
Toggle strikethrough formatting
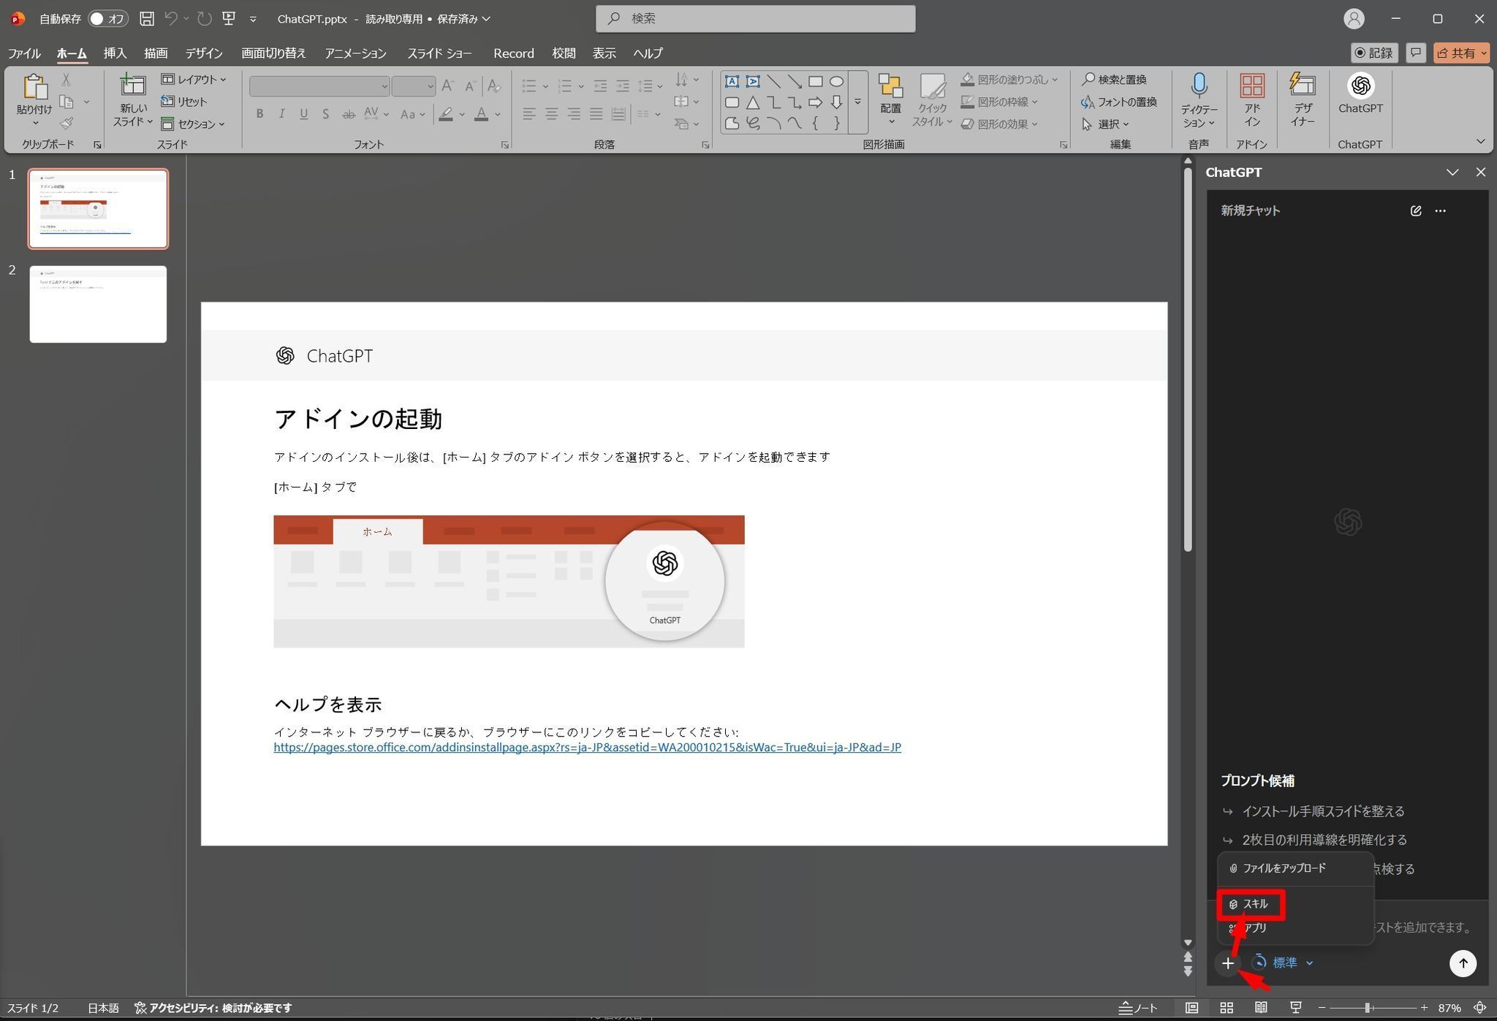pyautogui.click(x=349, y=114)
